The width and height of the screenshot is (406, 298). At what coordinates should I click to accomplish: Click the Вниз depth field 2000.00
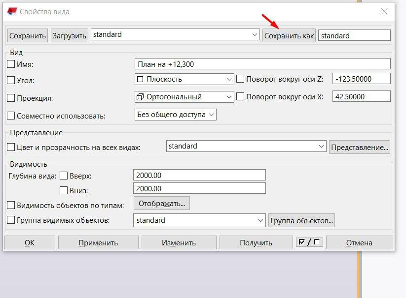[199, 188]
